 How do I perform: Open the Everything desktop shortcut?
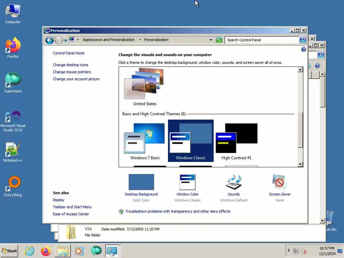tap(13, 186)
